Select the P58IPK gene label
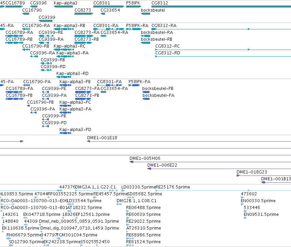This screenshot has width=291, height=247. point(133,3)
